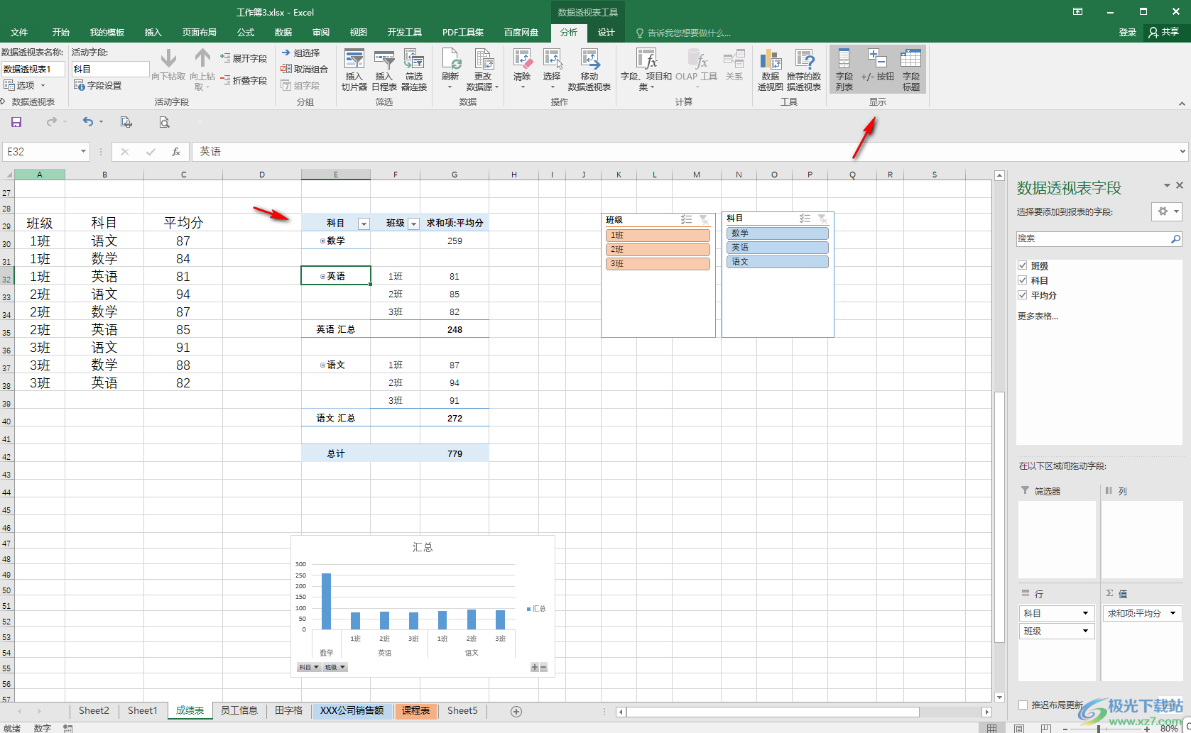The image size is (1191, 733).
Task: Switch to the 设计 ribbon tab
Action: (x=607, y=33)
